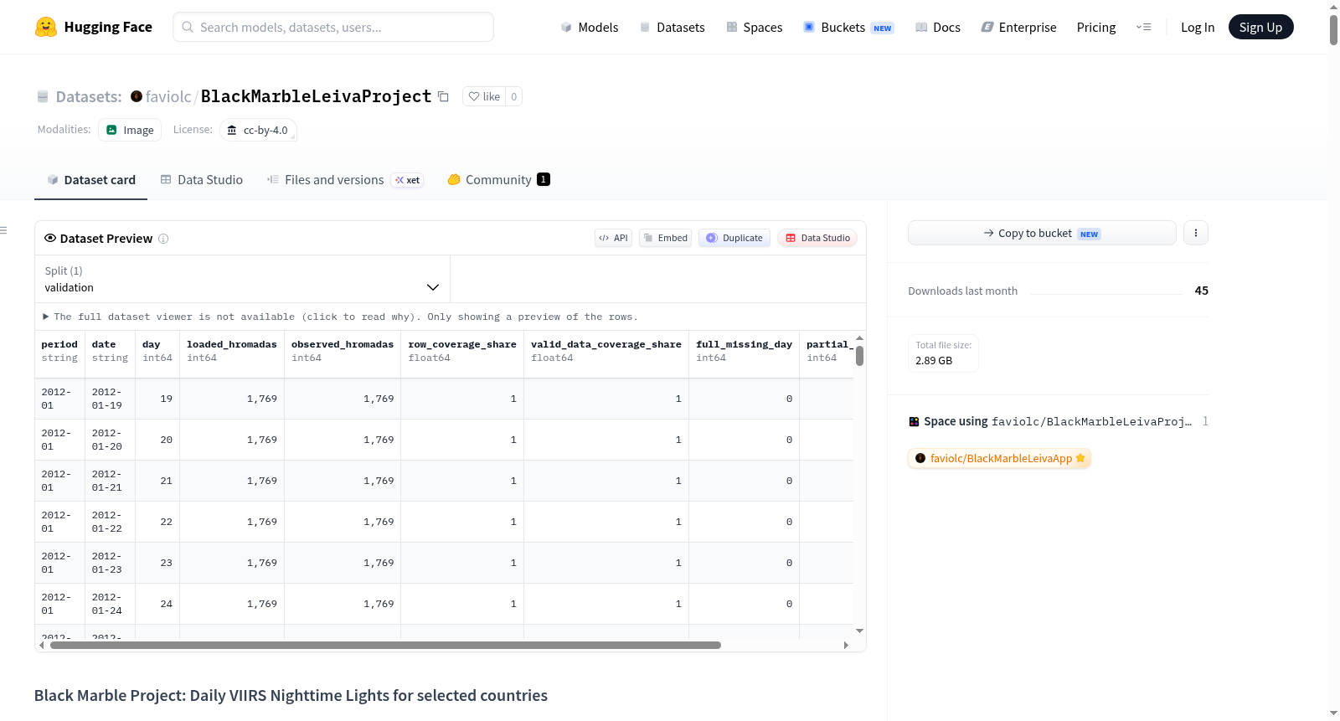
Task: Open the Community tab
Action: pos(498,179)
